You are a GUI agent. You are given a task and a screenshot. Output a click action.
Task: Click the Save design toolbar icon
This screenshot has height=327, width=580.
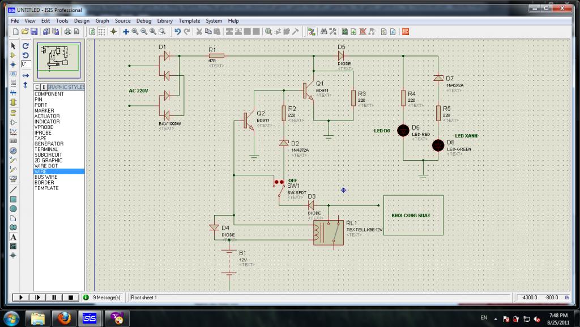(x=34, y=32)
